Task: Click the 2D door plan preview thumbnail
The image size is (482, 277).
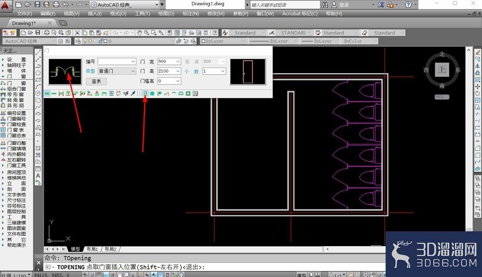Action: click(x=65, y=72)
